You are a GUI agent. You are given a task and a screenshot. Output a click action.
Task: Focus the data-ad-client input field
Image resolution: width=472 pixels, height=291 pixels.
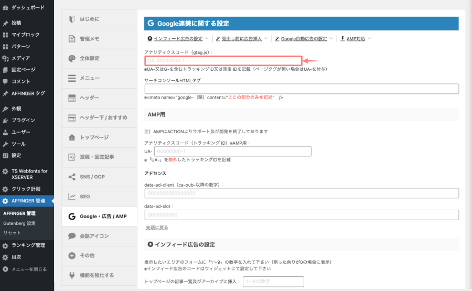(302, 193)
